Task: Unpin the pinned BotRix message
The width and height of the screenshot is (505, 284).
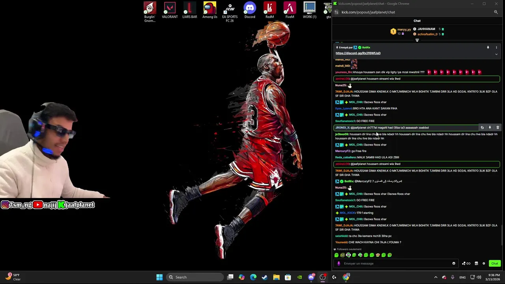Action: 488,47
